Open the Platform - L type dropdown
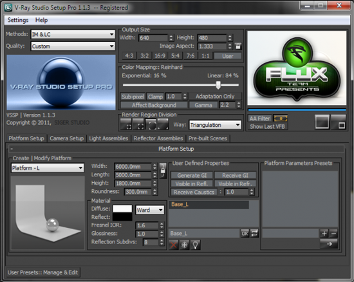This screenshot has height=282, width=354. [x=48, y=168]
